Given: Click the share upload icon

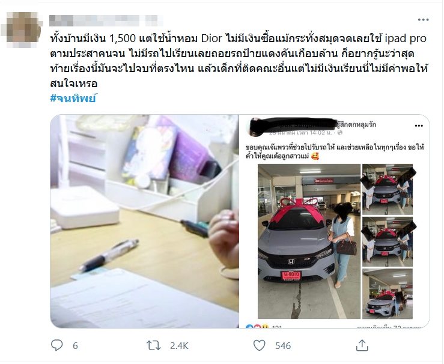Looking at the screenshot, I should click(362, 345).
